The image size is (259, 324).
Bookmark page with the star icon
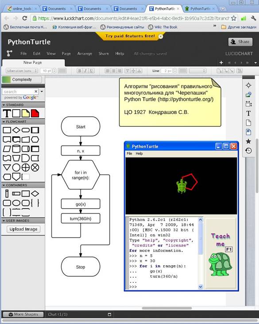tap(234, 18)
